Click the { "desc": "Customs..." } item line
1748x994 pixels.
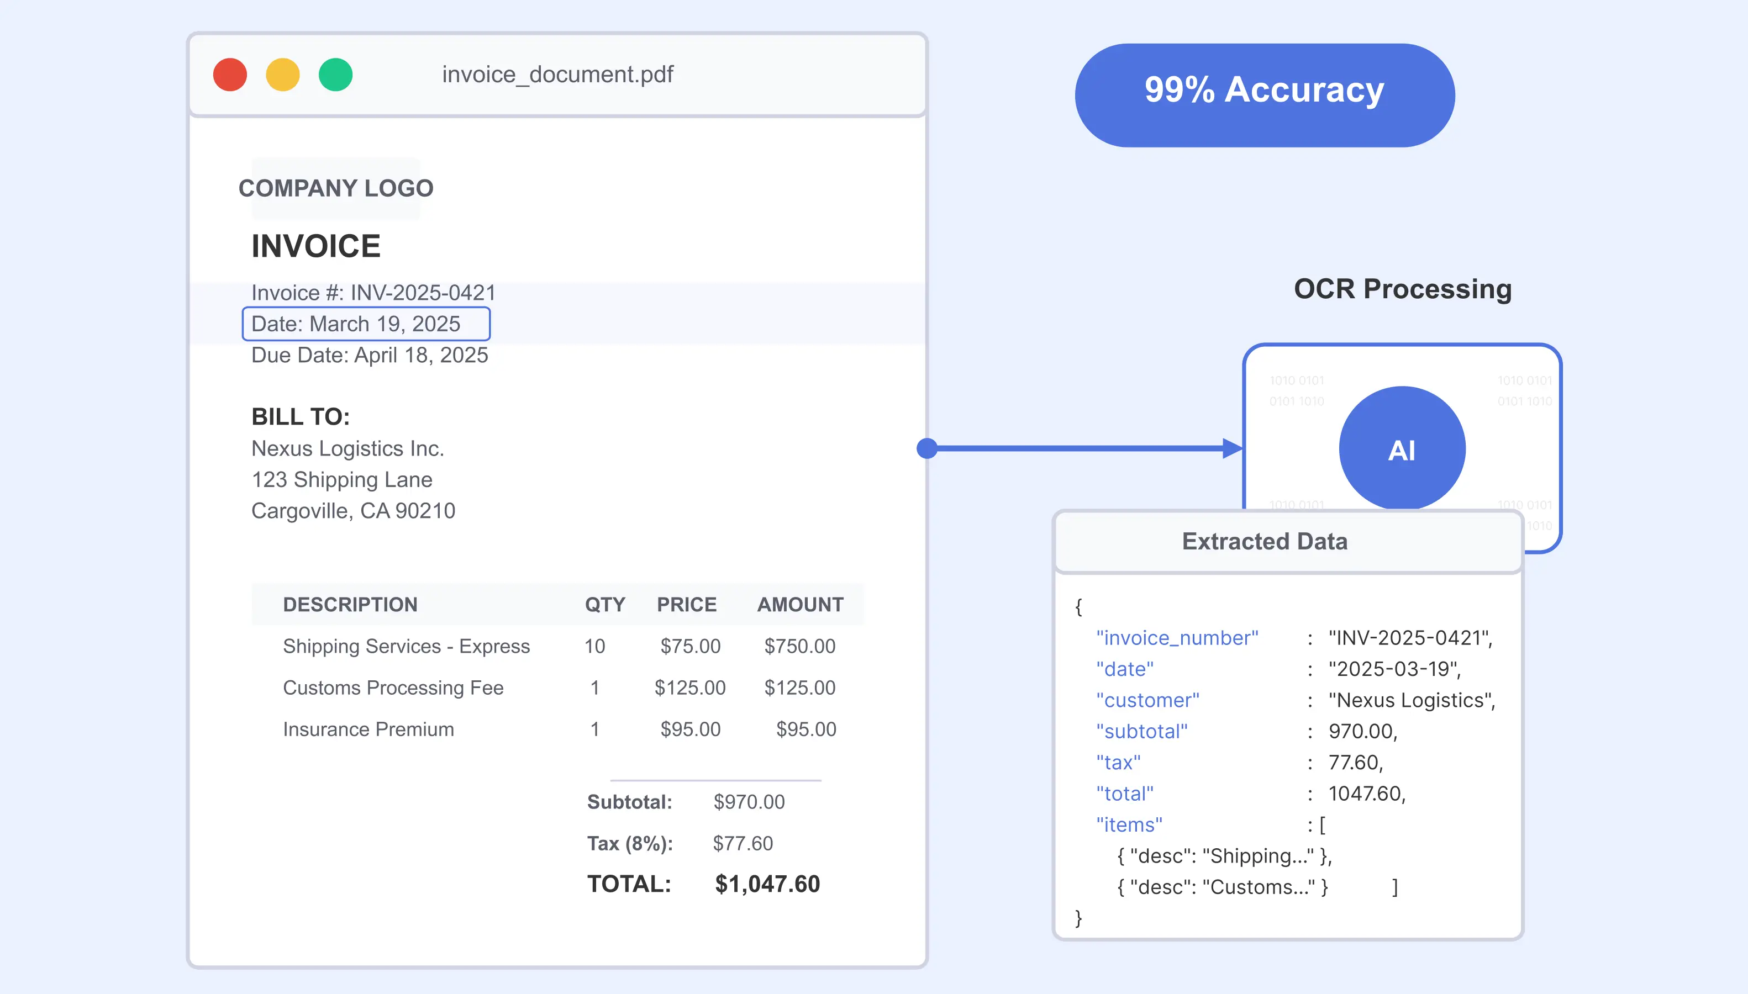[1222, 887]
